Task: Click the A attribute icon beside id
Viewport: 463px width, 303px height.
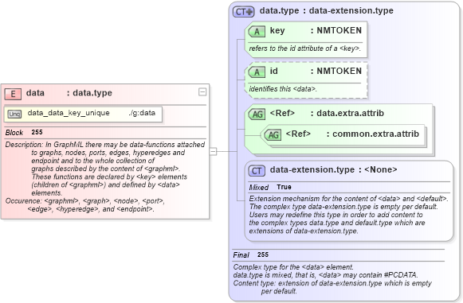Action: coord(257,72)
